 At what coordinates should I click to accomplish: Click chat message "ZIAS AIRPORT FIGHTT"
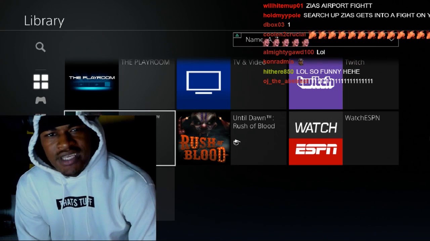(x=339, y=6)
